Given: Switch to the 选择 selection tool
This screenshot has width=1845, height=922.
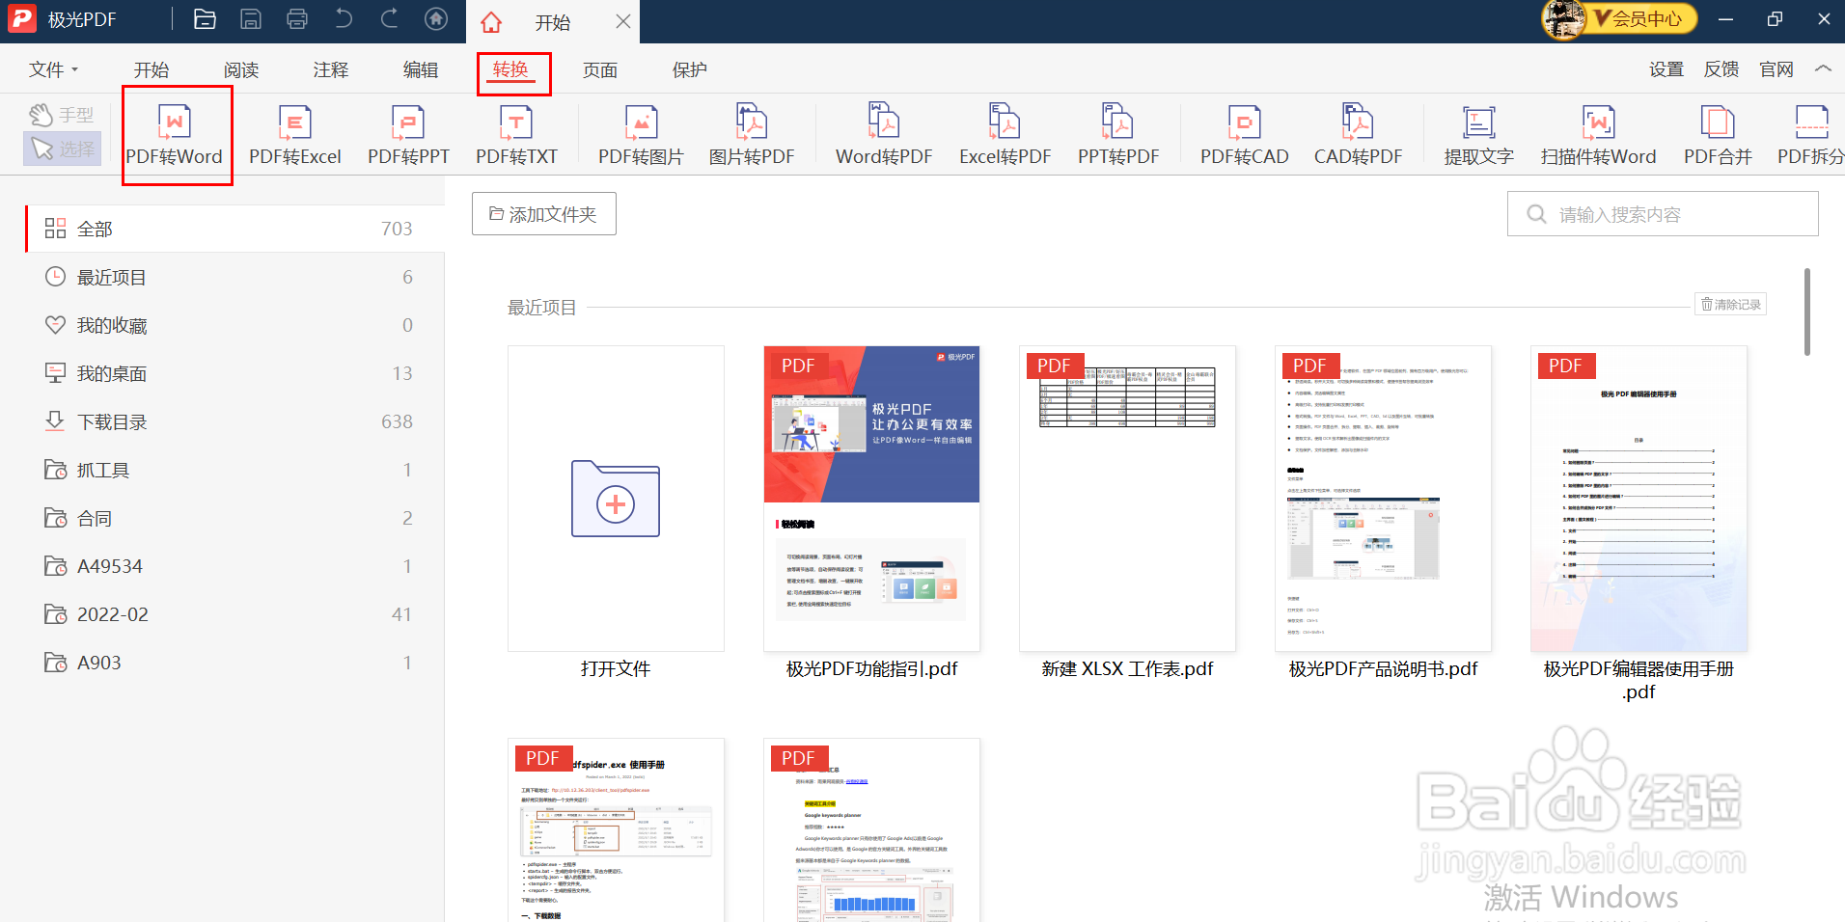Looking at the screenshot, I should [x=62, y=149].
